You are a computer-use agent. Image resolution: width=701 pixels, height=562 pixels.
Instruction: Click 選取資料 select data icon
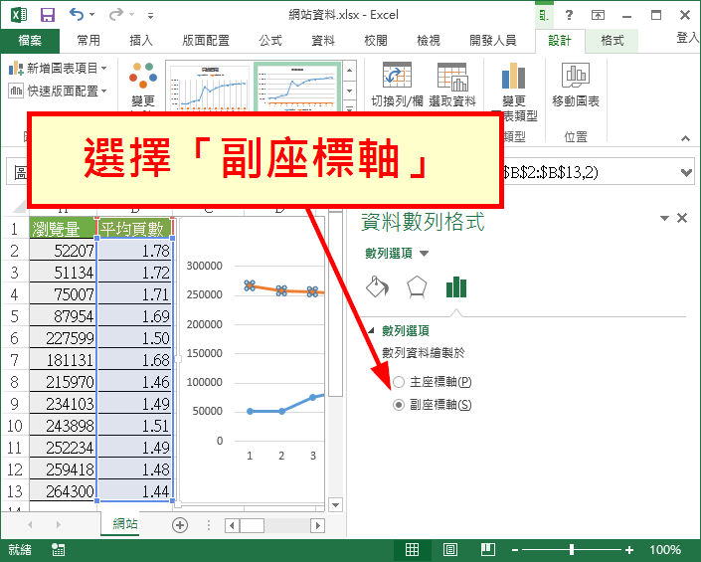tap(452, 77)
